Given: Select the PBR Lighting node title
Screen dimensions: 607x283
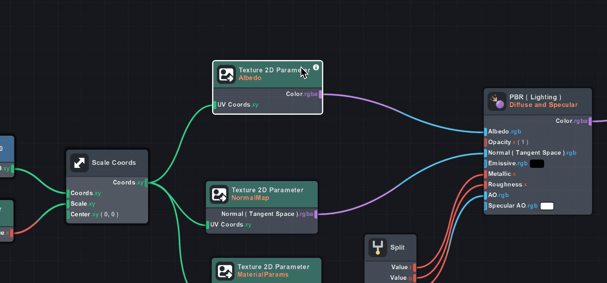Looking at the screenshot, I should click(x=535, y=97).
